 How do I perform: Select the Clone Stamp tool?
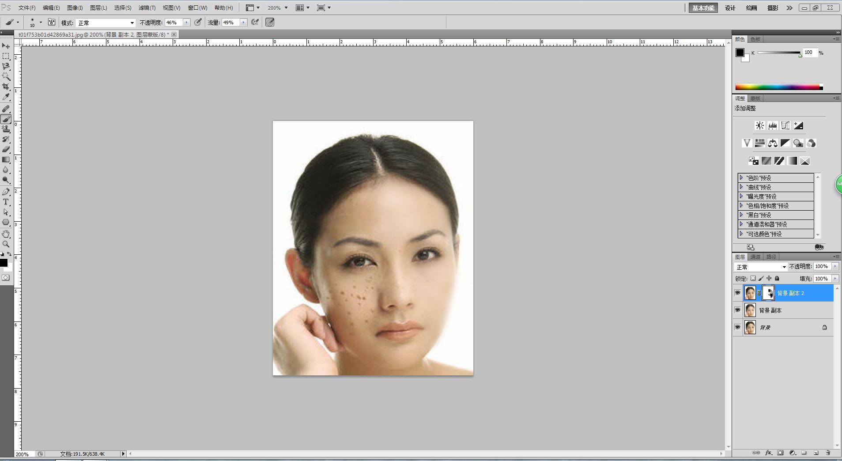[x=6, y=129]
